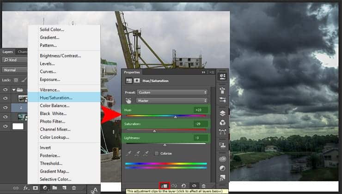Click the create new layer icon
Screen dimensions: 342x194
pos(64,188)
